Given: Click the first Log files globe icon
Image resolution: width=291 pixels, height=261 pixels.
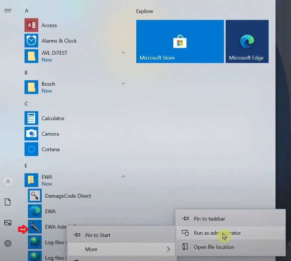Looking at the screenshot, I should (x=35, y=242).
